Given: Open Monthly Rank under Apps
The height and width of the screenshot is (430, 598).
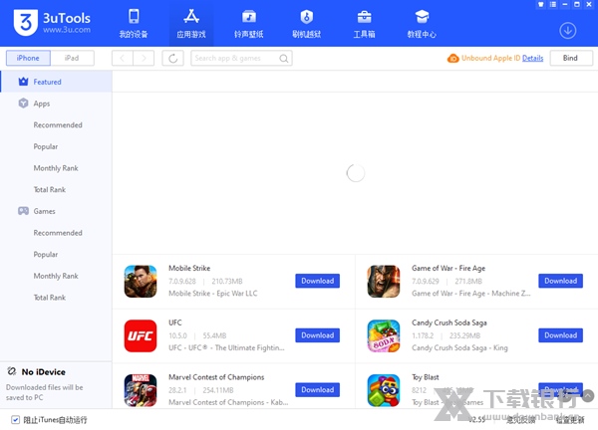Looking at the screenshot, I should 56,168.
